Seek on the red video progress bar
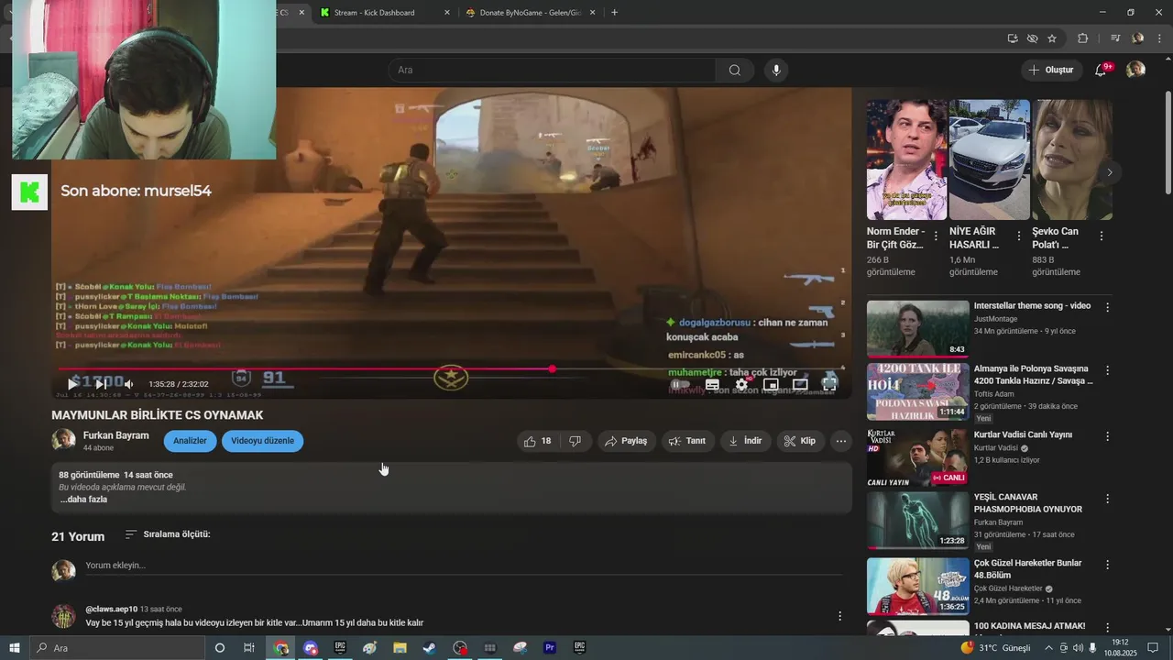Screen dimensions: 1173x660 [x=451, y=369]
